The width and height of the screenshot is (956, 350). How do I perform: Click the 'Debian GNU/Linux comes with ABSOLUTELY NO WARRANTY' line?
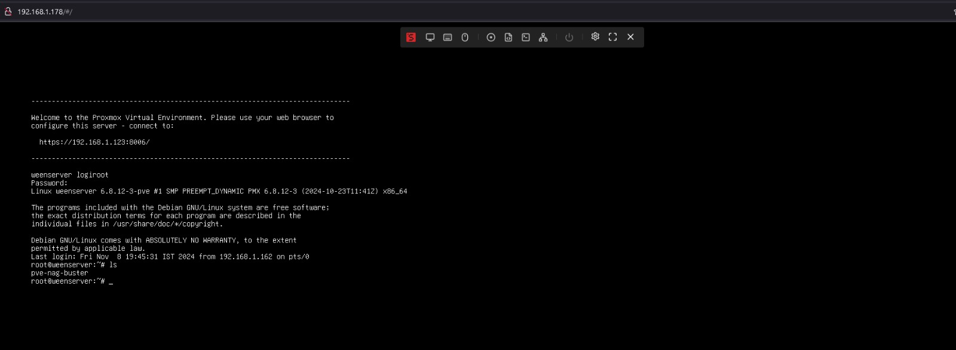(x=164, y=240)
